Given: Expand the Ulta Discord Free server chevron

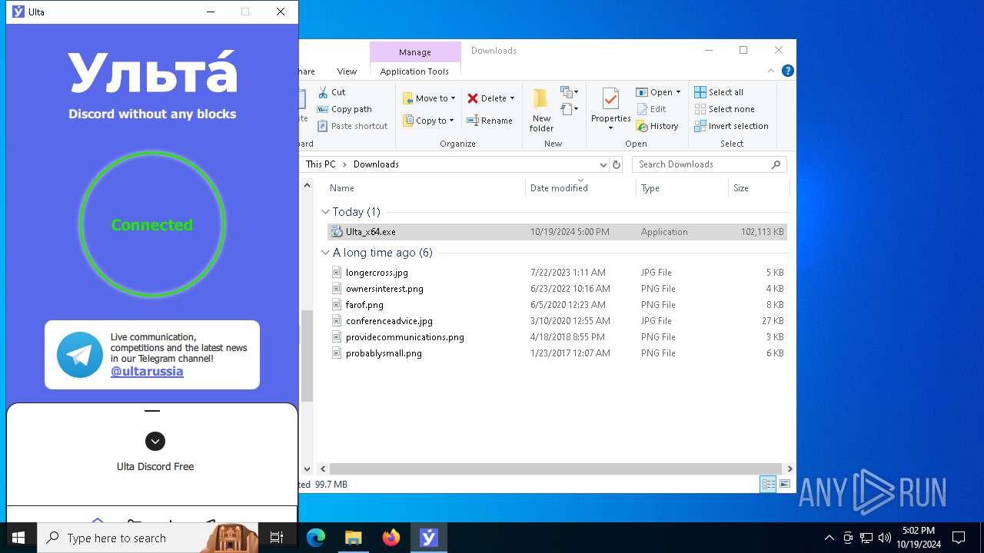Looking at the screenshot, I should 155,441.
